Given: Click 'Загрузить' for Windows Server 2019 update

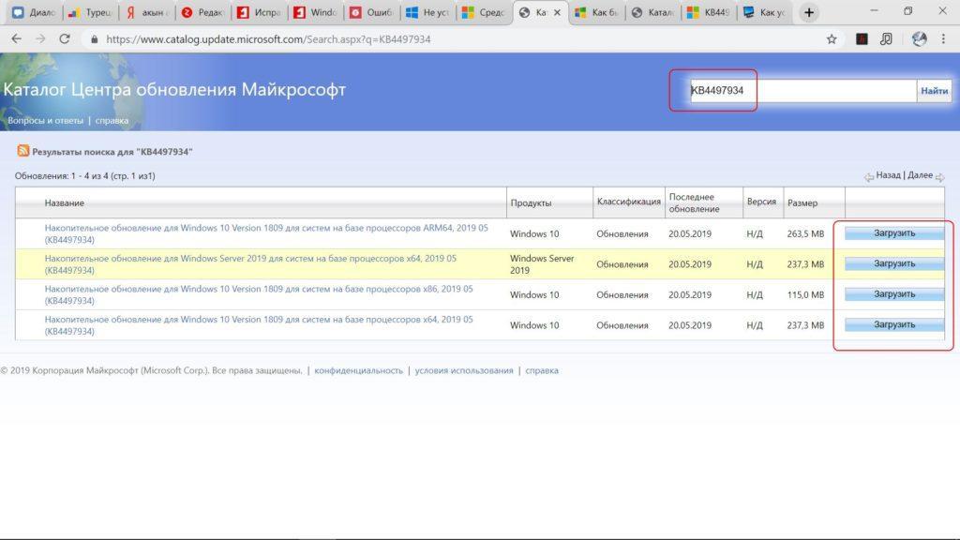Looking at the screenshot, I should coord(893,263).
